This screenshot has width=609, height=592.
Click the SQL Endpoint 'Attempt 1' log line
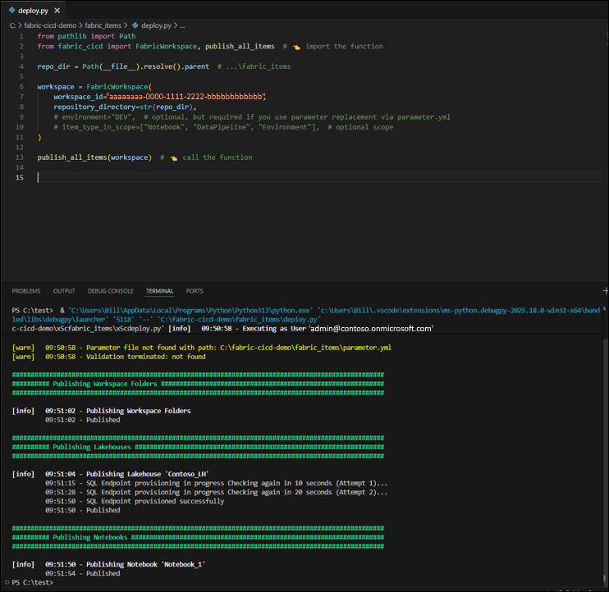coord(217,483)
